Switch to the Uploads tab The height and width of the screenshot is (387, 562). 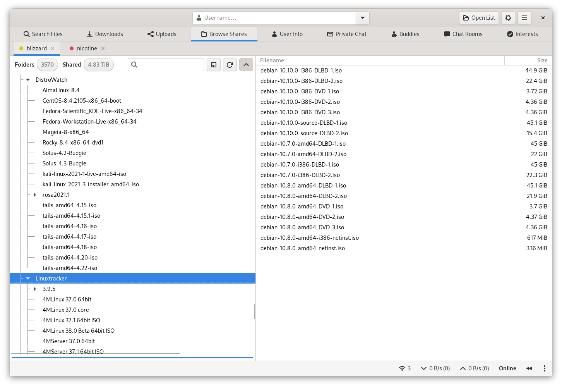(x=162, y=34)
